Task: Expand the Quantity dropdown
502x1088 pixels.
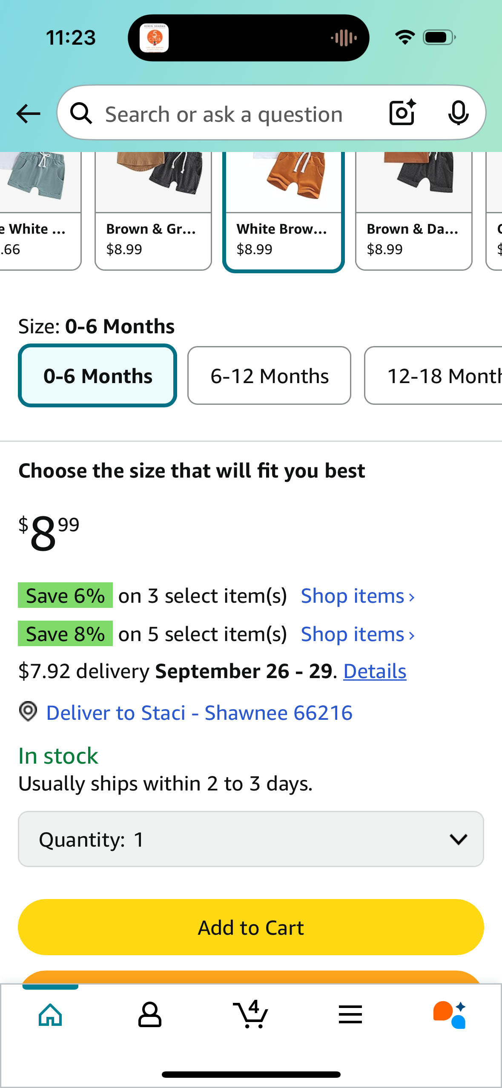Action: pos(251,839)
